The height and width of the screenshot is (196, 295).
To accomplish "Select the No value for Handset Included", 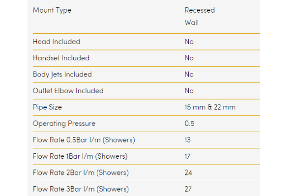I will pos(189,58).
